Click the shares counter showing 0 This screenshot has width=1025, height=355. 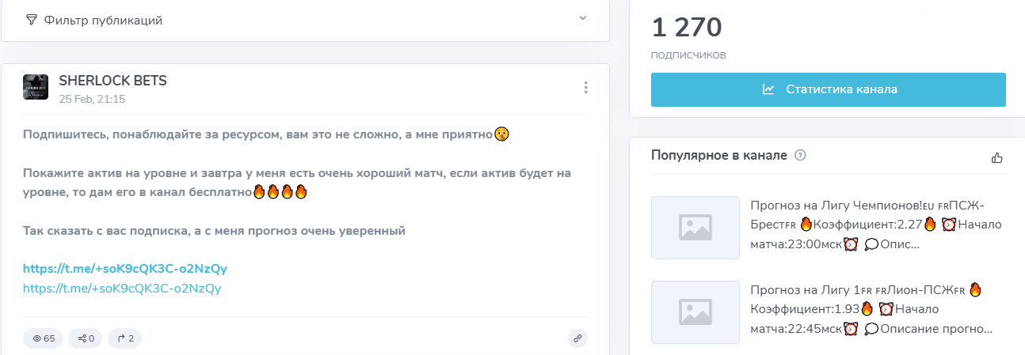(x=86, y=338)
